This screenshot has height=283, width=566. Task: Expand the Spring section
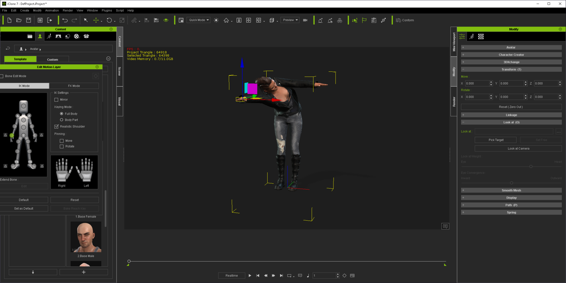pyautogui.click(x=511, y=212)
